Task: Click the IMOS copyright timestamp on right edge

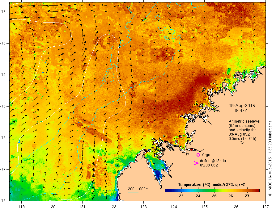Action: click(270, 158)
